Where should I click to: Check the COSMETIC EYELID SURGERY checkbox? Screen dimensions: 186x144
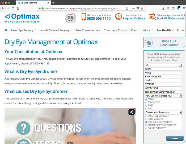pos(146,125)
